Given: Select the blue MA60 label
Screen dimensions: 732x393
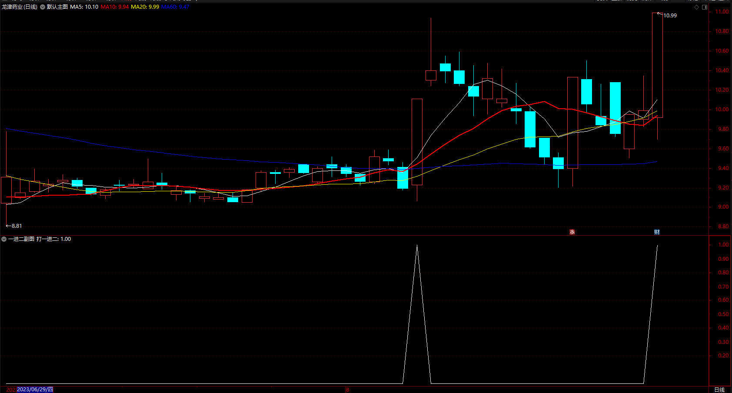Looking at the screenshot, I should point(175,7).
